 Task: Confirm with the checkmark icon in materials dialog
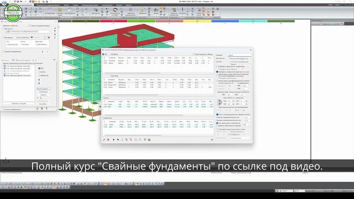(104, 140)
